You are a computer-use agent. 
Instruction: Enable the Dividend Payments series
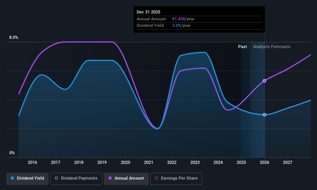coord(76,178)
